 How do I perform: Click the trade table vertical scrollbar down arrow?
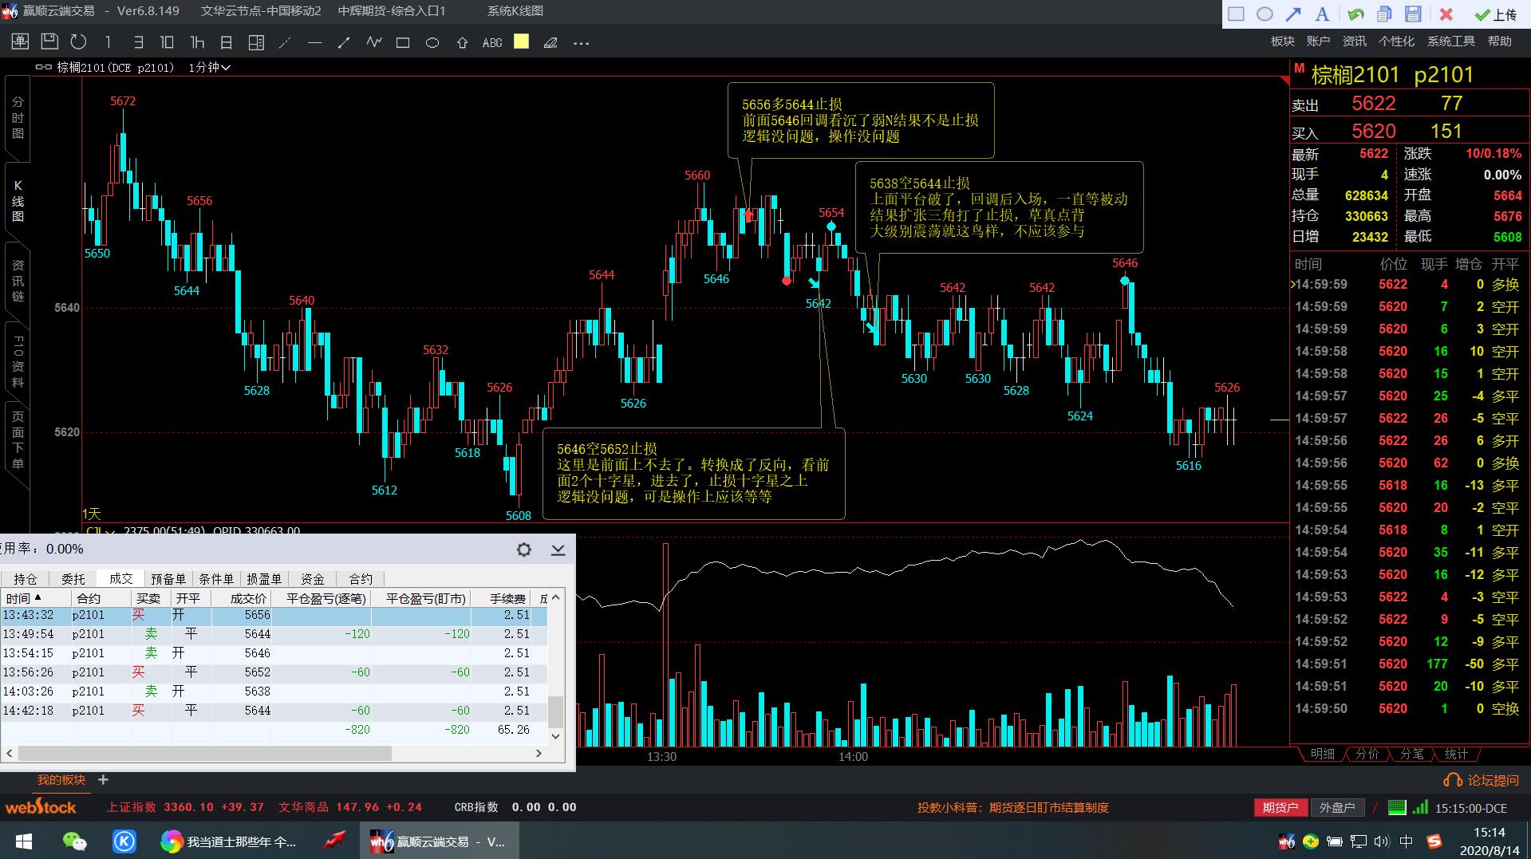click(x=556, y=736)
